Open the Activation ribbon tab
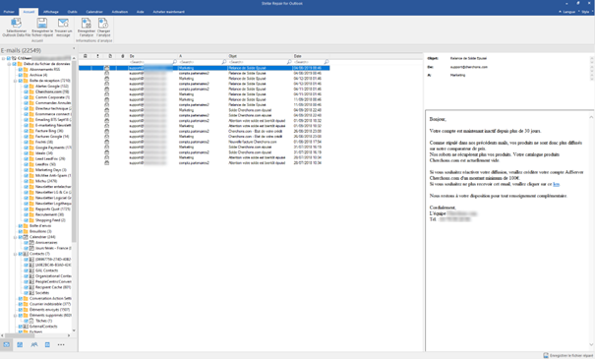595x359 pixels. [x=120, y=12]
